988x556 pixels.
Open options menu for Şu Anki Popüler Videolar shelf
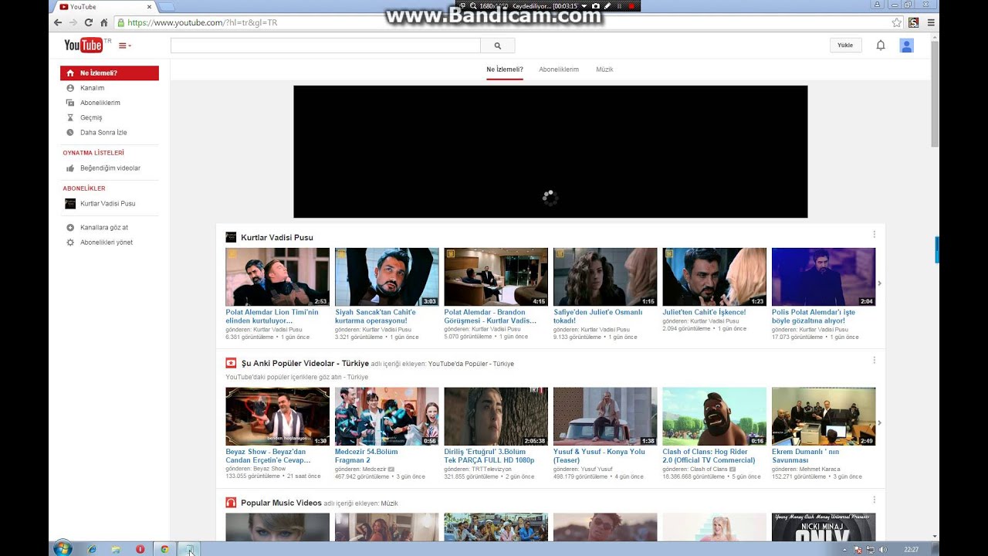pyautogui.click(x=875, y=360)
